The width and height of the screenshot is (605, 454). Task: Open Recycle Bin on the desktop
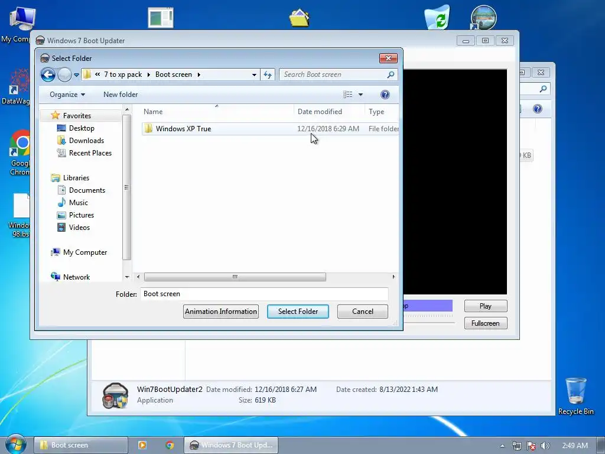(575, 396)
